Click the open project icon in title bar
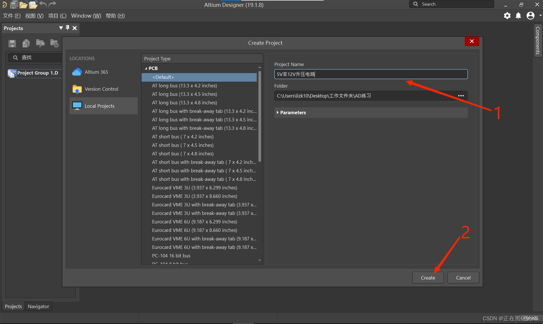 33,5
